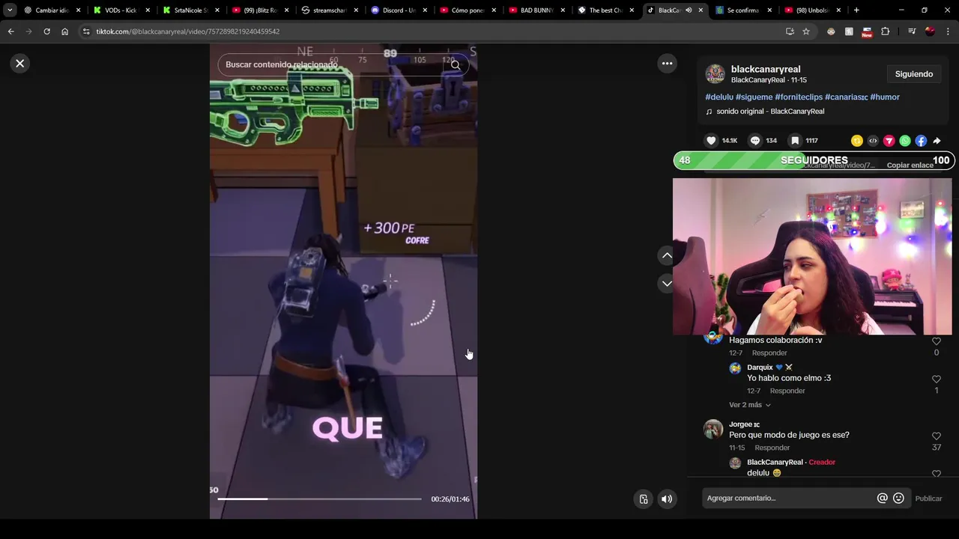Open the #delulu hashtag

pos(719,97)
